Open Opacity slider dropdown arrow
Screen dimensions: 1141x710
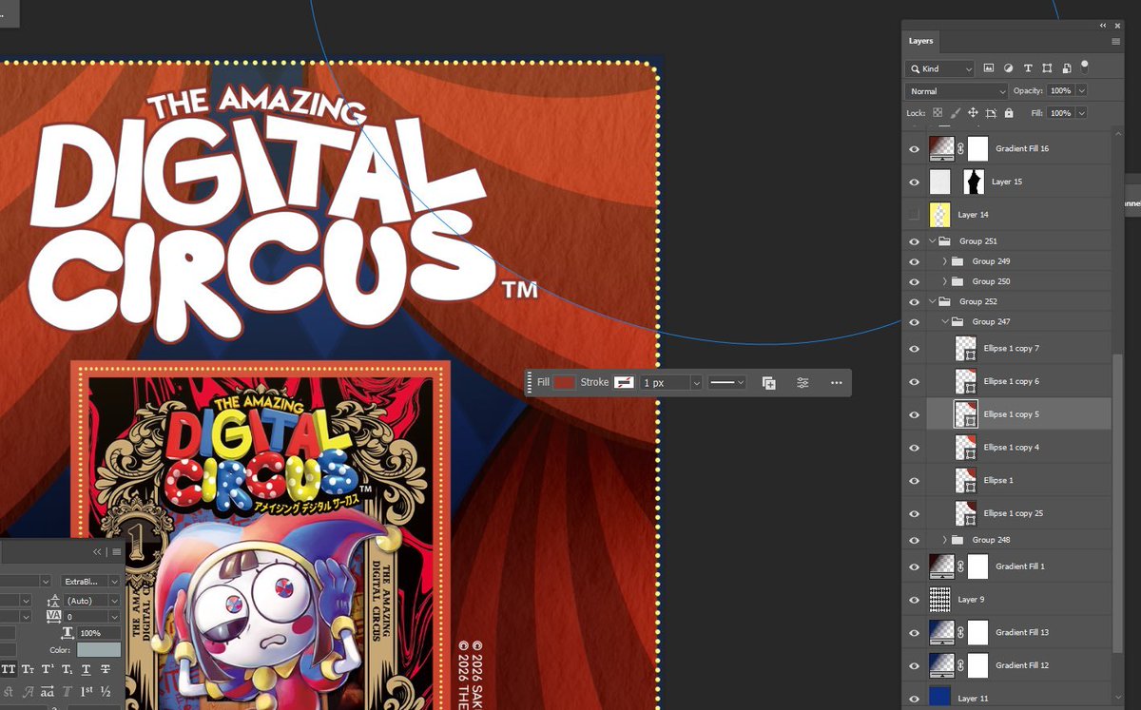click(1082, 91)
